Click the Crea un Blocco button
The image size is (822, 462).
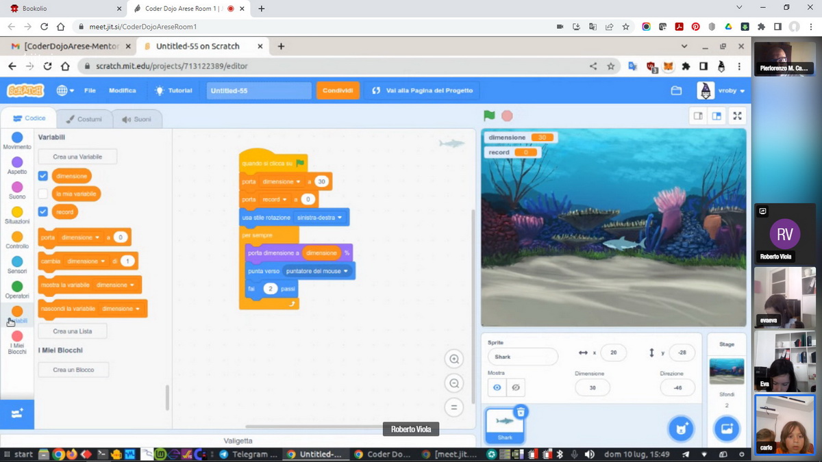click(73, 370)
